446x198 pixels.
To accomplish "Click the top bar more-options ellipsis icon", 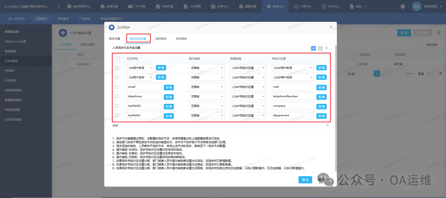I will click(403, 7).
